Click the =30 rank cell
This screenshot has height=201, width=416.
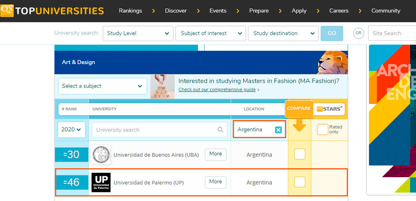(x=71, y=155)
